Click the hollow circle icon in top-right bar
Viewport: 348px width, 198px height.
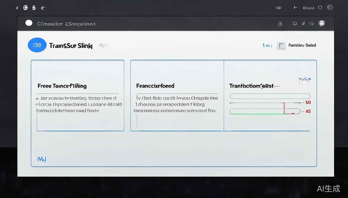pyautogui.click(x=320, y=8)
